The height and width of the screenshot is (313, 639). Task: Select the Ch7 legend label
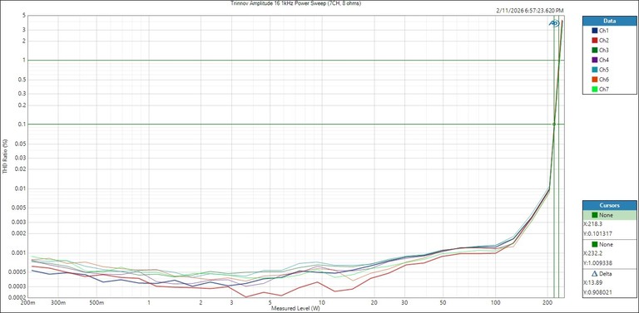(604, 89)
